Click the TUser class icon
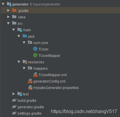 (x=35, y=49)
